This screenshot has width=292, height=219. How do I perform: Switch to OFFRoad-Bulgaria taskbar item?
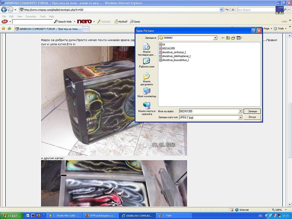tap(100, 216)
